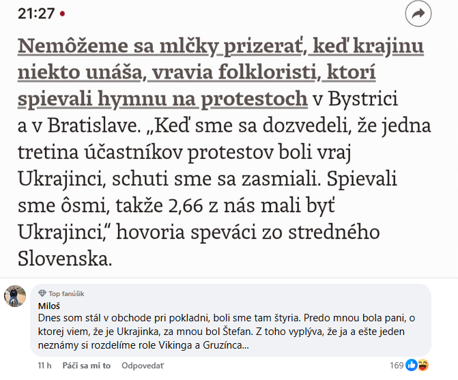Click the red live dot beside 21:27
458x380 pixels.
63,14
